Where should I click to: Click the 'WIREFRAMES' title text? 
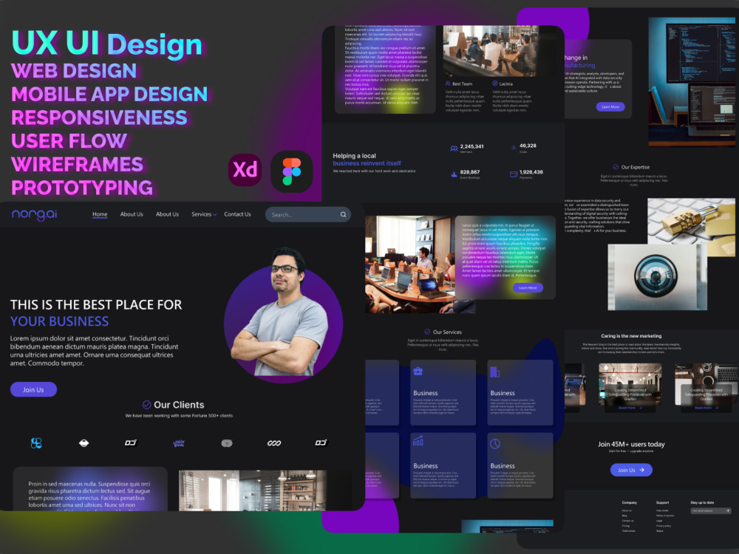tap(77, 164)
